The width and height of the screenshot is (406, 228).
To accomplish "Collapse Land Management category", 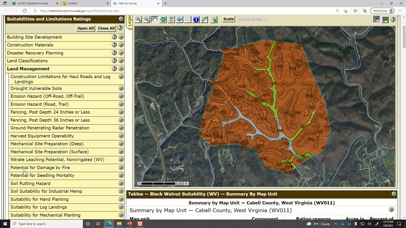I will point(121,69).
